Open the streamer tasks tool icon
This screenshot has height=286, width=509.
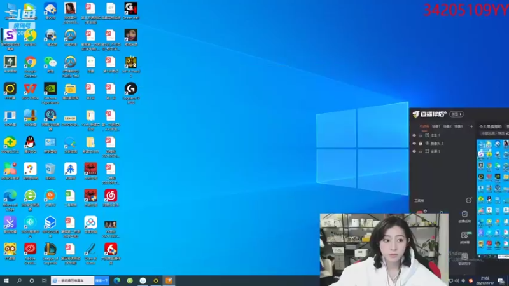coord(464,217)
